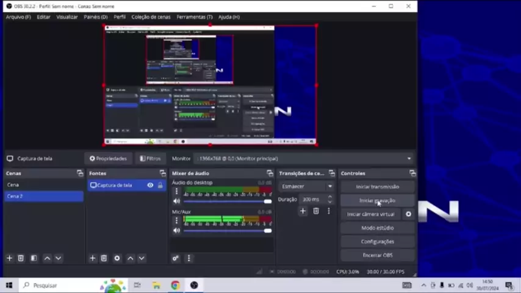The image size is (521, 293).
Task: Open Windows Start menu
Action: tap(9, 285)
